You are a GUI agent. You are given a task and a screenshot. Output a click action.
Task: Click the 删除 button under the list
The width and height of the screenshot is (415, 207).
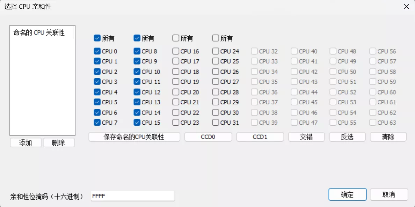coord(59,142)
